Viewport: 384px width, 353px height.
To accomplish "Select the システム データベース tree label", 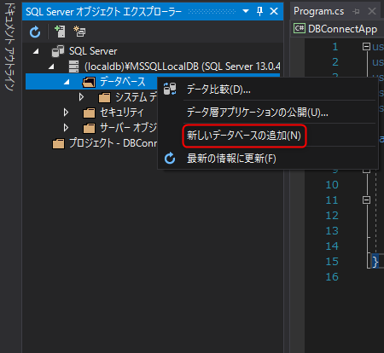I will (x=136, y=97).
